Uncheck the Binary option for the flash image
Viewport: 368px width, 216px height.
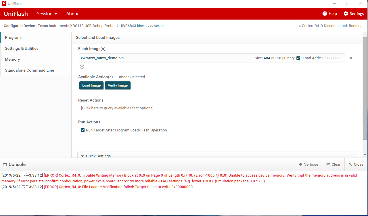point(298,58)
